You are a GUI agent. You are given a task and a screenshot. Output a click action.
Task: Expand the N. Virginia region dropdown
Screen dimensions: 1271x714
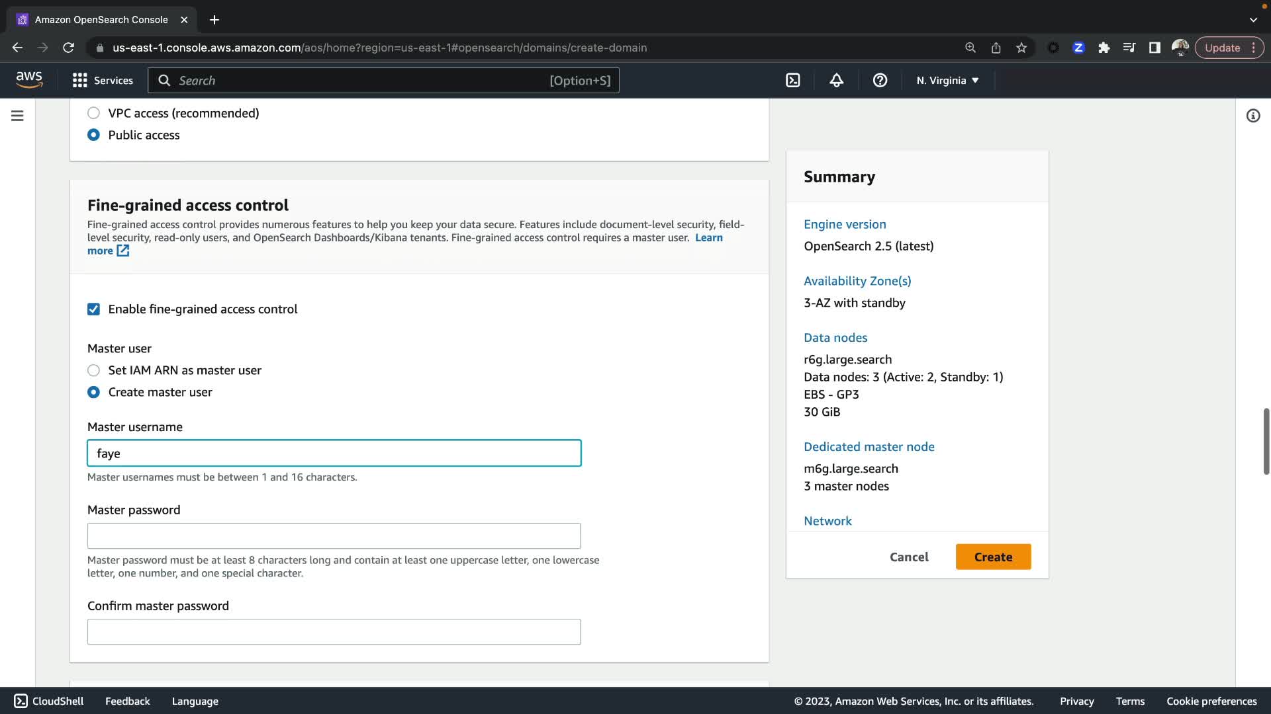click(x=947, y=81)
